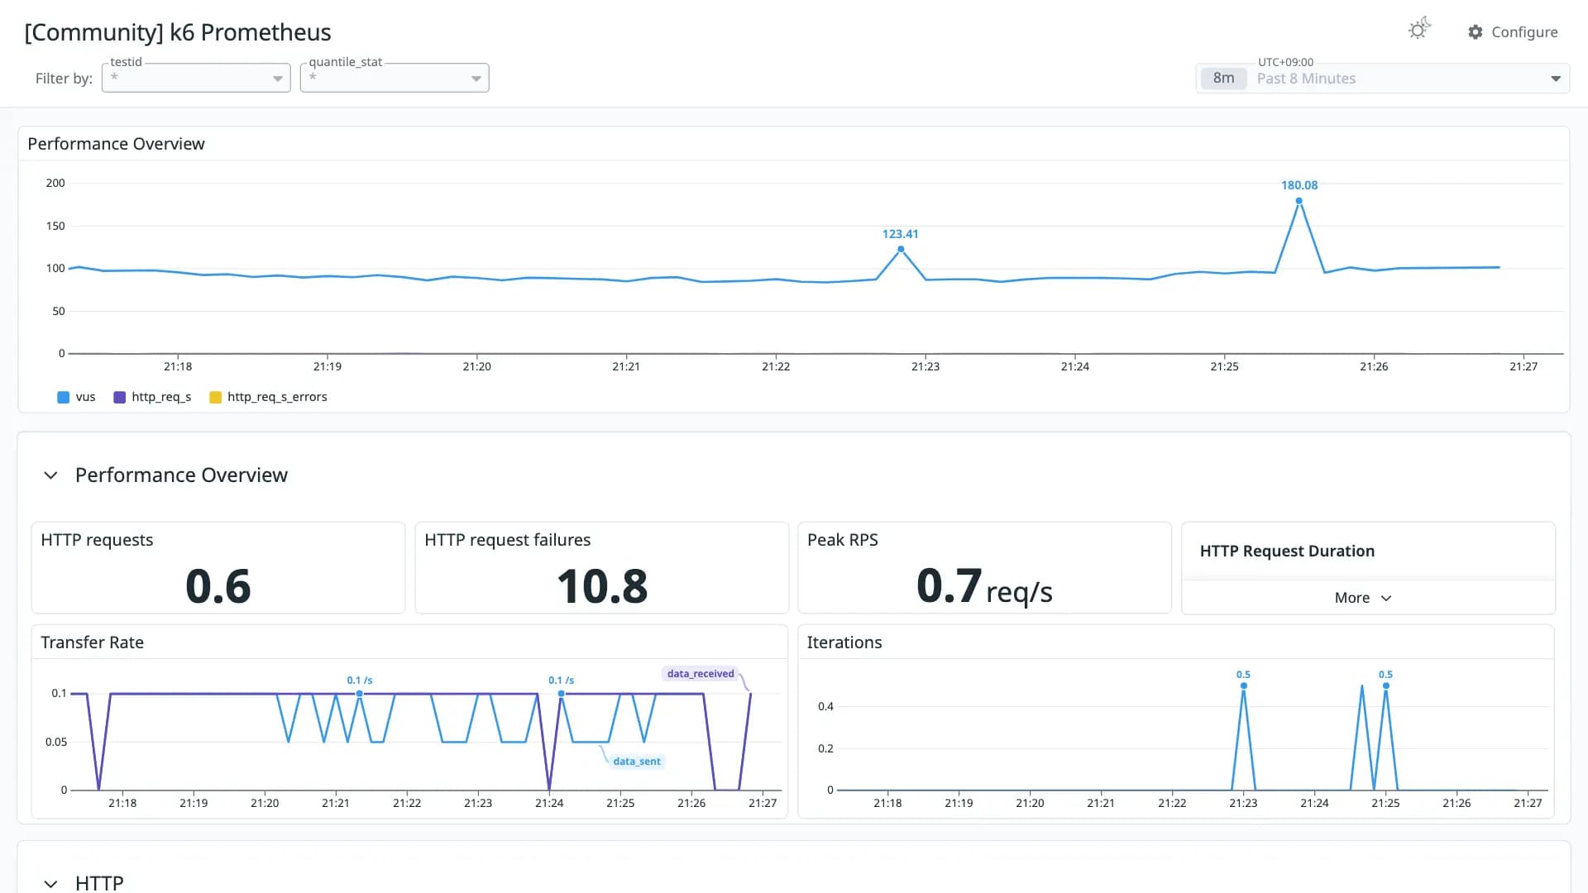This screenshot has width=1588, height=893.
Task: Click the [Community] k6 Prometheus dashboard title
Action: 178,32
